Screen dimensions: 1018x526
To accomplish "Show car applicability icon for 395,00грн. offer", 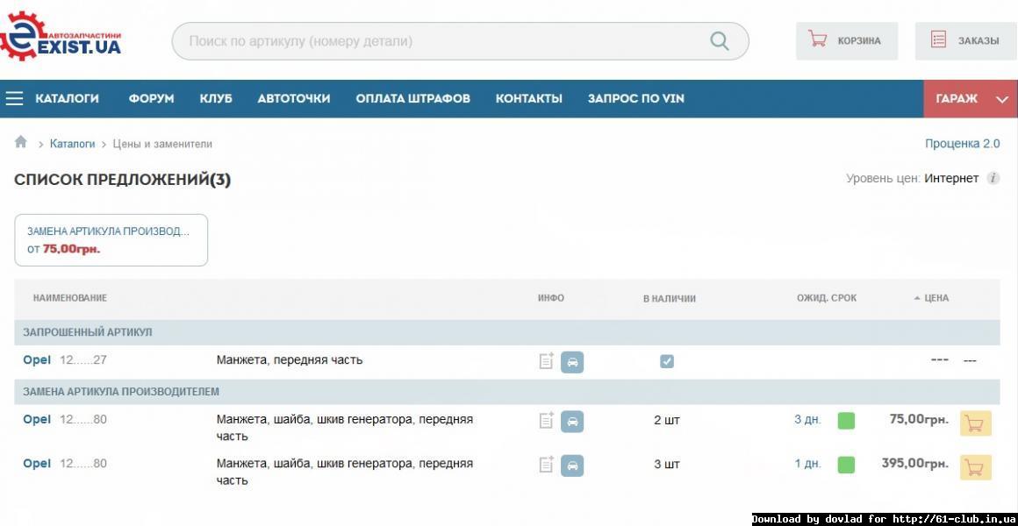I will [x=572, y=466].
